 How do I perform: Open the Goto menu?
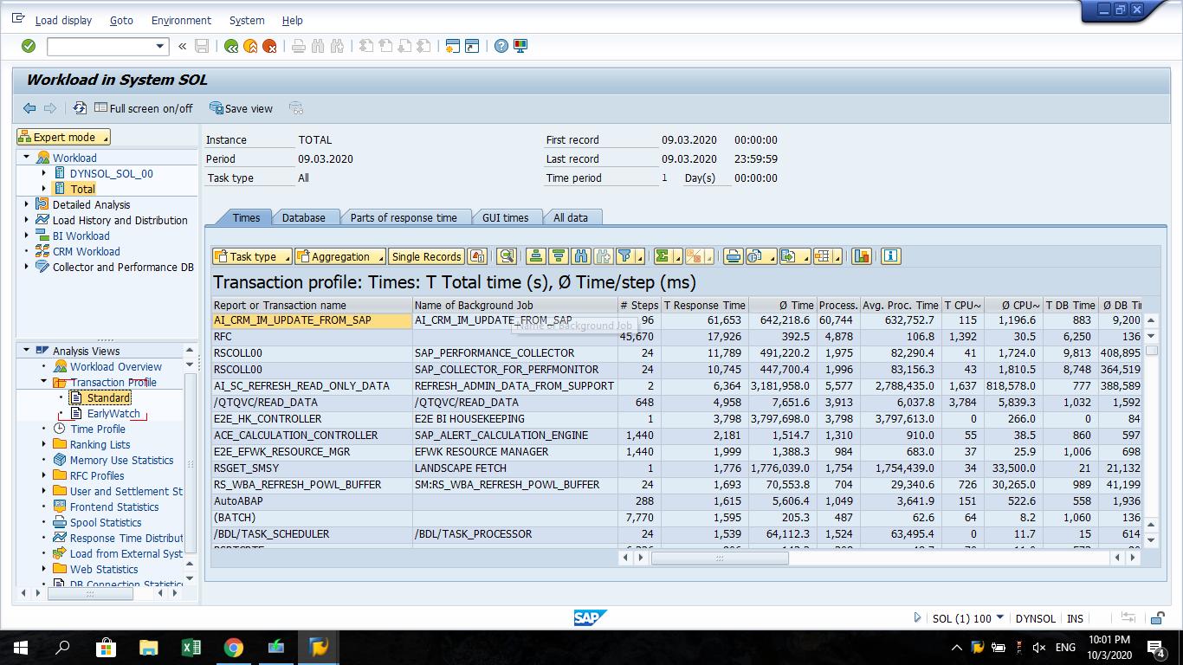121,20
